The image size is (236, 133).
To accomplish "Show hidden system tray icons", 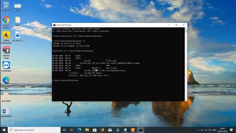I will [x=198, y=130].
